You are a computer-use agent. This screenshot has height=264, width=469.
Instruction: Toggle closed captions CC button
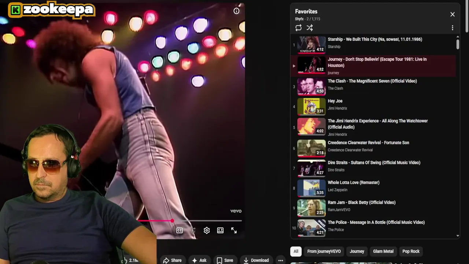[x=180, y=230]
